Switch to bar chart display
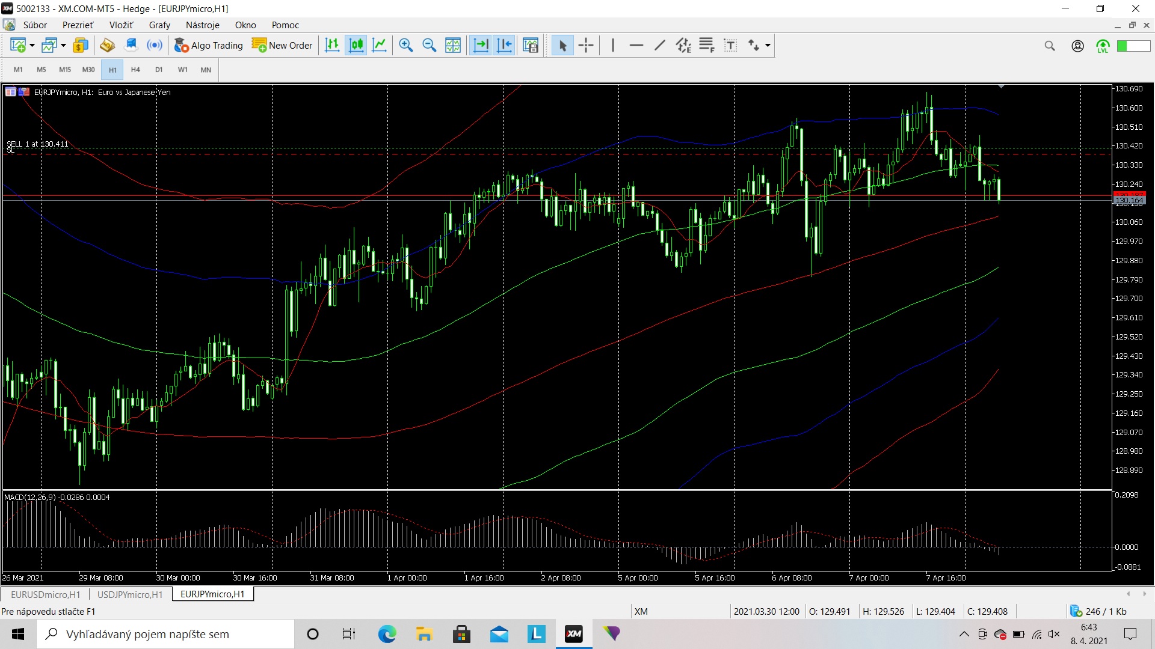This screenshot has width=1155, height=649. click(x=332, y=45)
